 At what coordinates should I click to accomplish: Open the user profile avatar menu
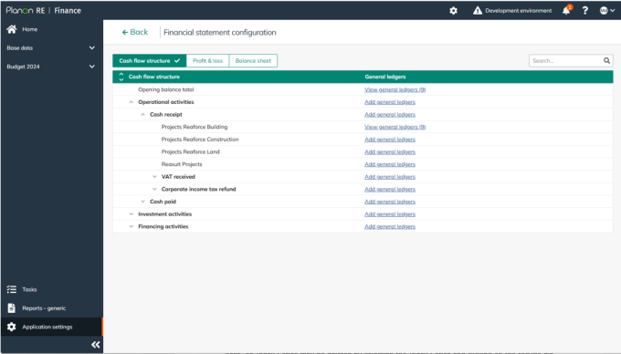pyautogui.click(x=606, y=11)
